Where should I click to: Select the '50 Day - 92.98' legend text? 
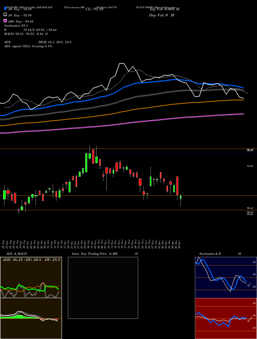coord(20,15)
